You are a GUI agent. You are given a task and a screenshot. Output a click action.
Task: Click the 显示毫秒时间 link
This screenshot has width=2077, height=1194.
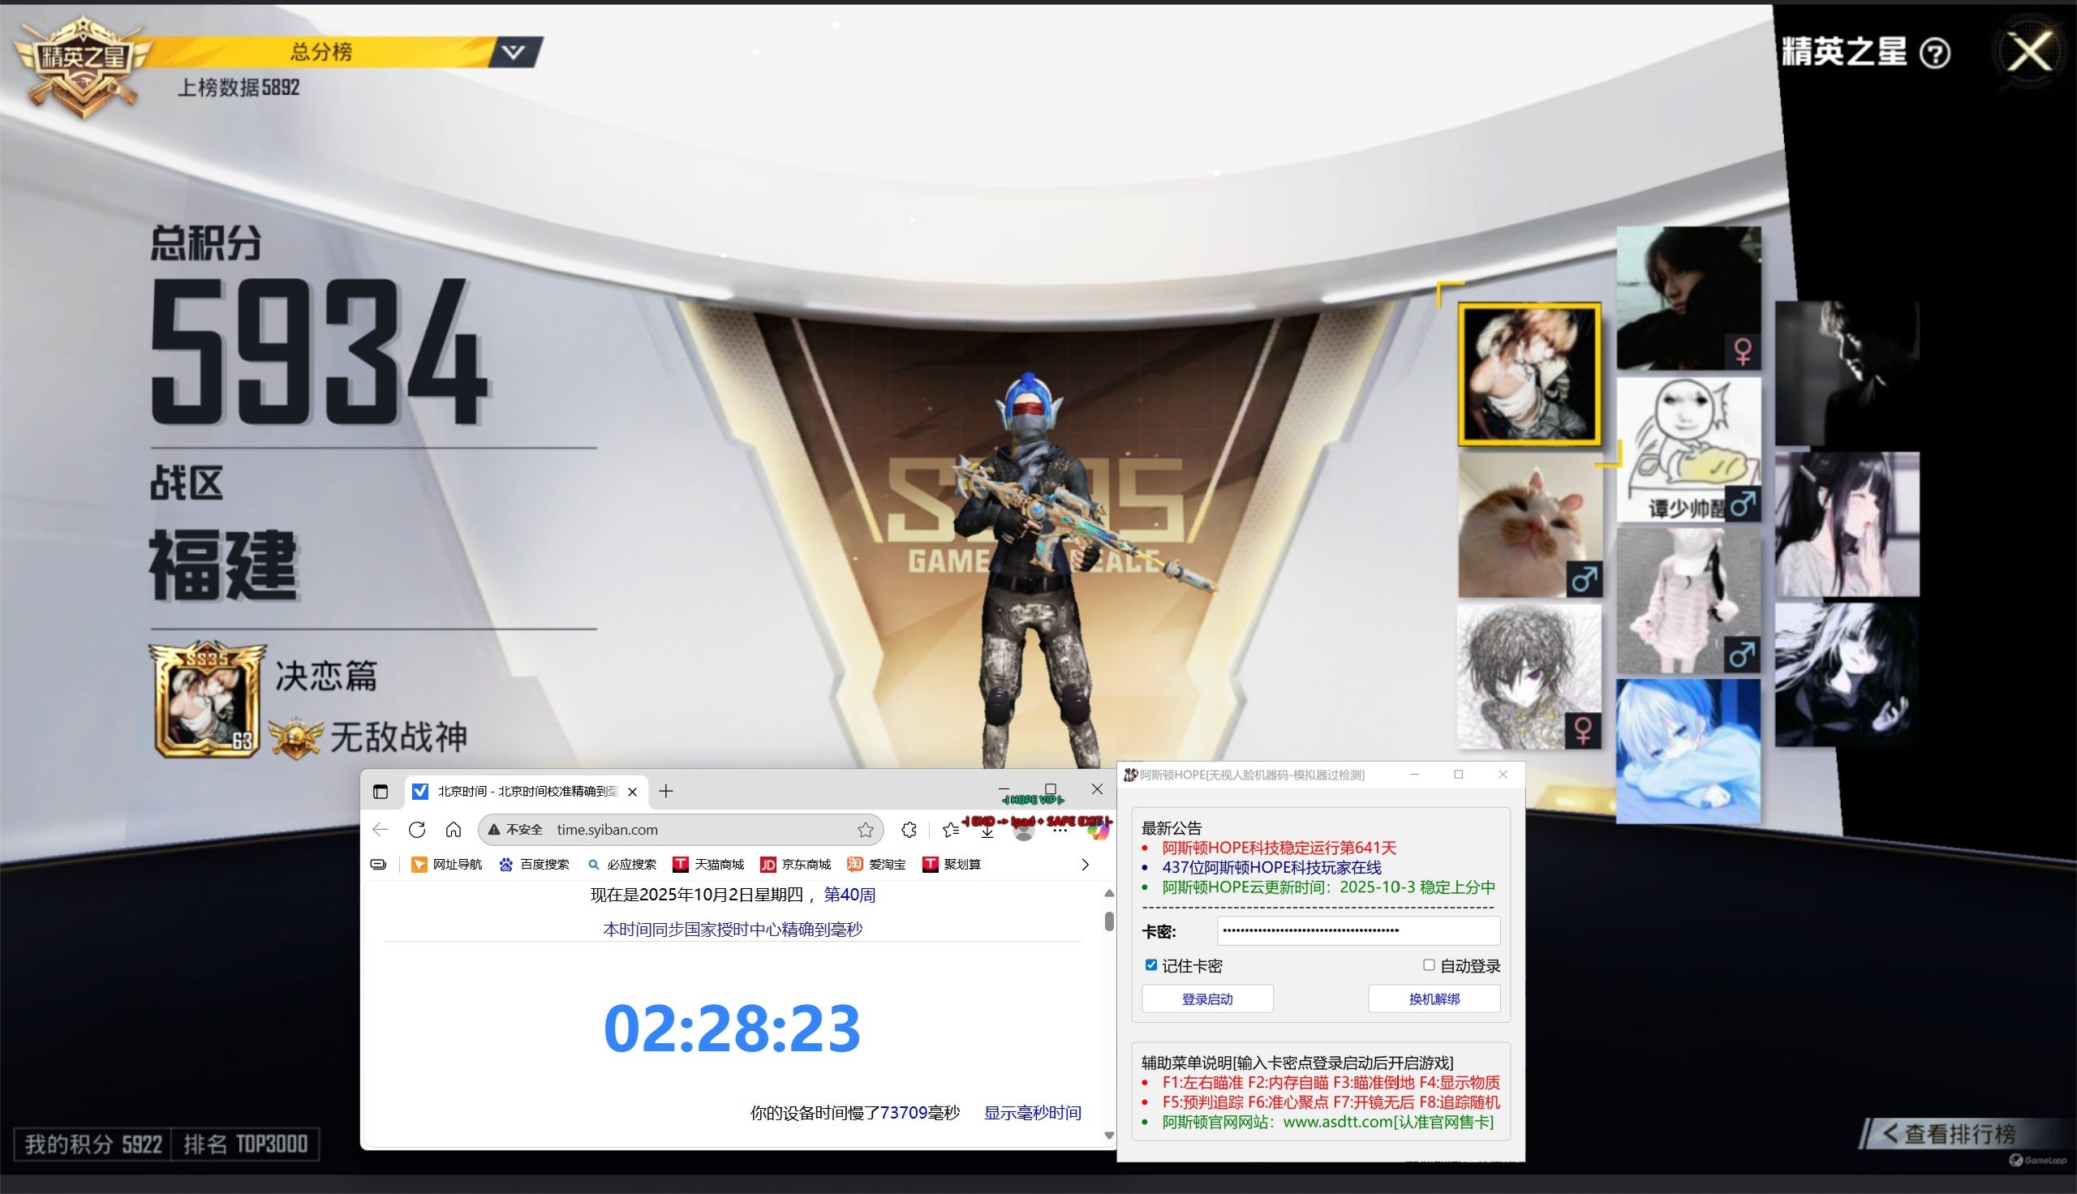coord(1031,1113)
